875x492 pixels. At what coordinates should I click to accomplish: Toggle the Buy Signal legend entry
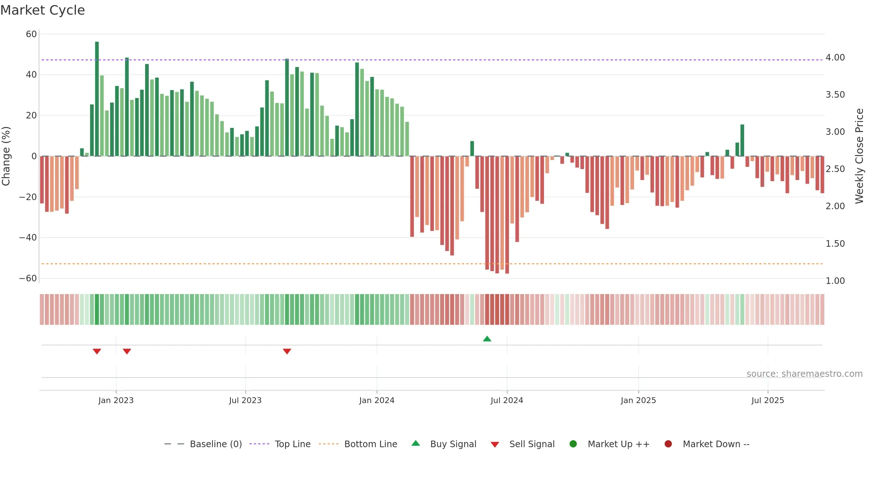444,444
